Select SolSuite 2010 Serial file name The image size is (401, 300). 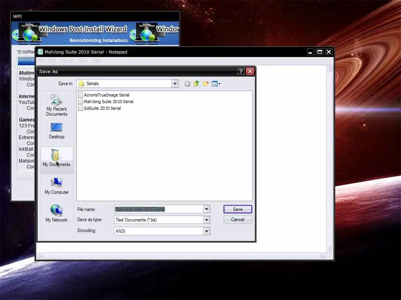click(x=102, y=108)
